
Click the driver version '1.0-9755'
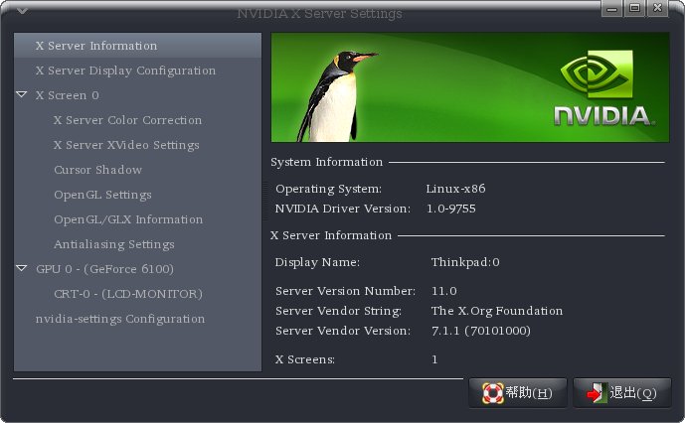450,209
